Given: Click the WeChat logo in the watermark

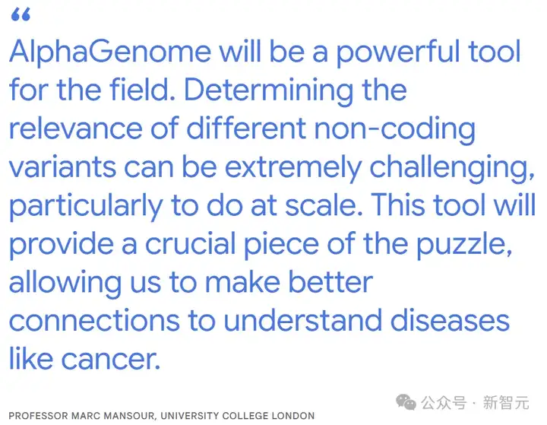Looking at the screenshot, I should [409, 403].
